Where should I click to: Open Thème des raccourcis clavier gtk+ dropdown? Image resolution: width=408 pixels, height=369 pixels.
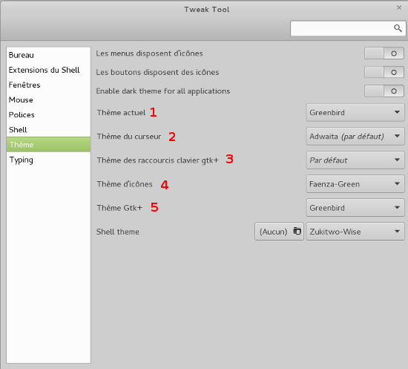point(355,160)
